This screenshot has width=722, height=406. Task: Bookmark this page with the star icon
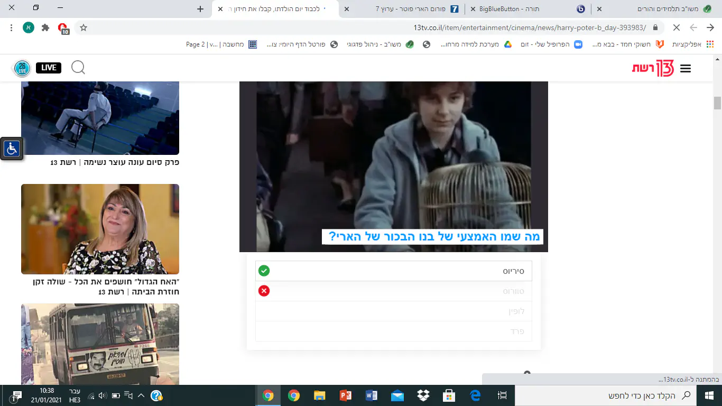[x=84, y=27]
